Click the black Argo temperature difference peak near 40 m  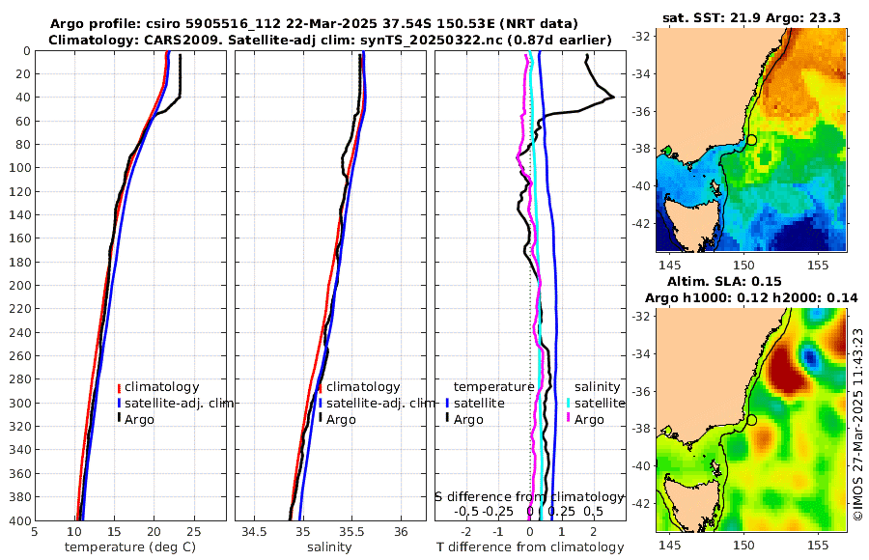pos(611,98)
